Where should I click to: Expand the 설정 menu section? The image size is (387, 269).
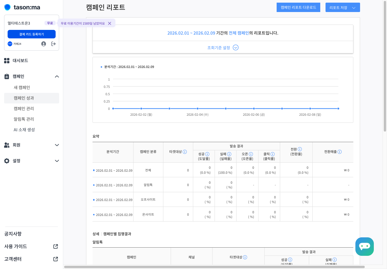(57, 161)
